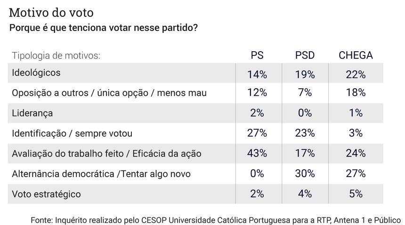Select the "Ideológicos" row label
Viewport: 405px width, 225px height.
coord(36,73)
